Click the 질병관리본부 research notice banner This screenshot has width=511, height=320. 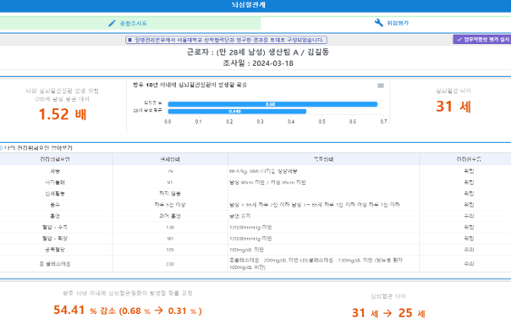tap(226, 40)
